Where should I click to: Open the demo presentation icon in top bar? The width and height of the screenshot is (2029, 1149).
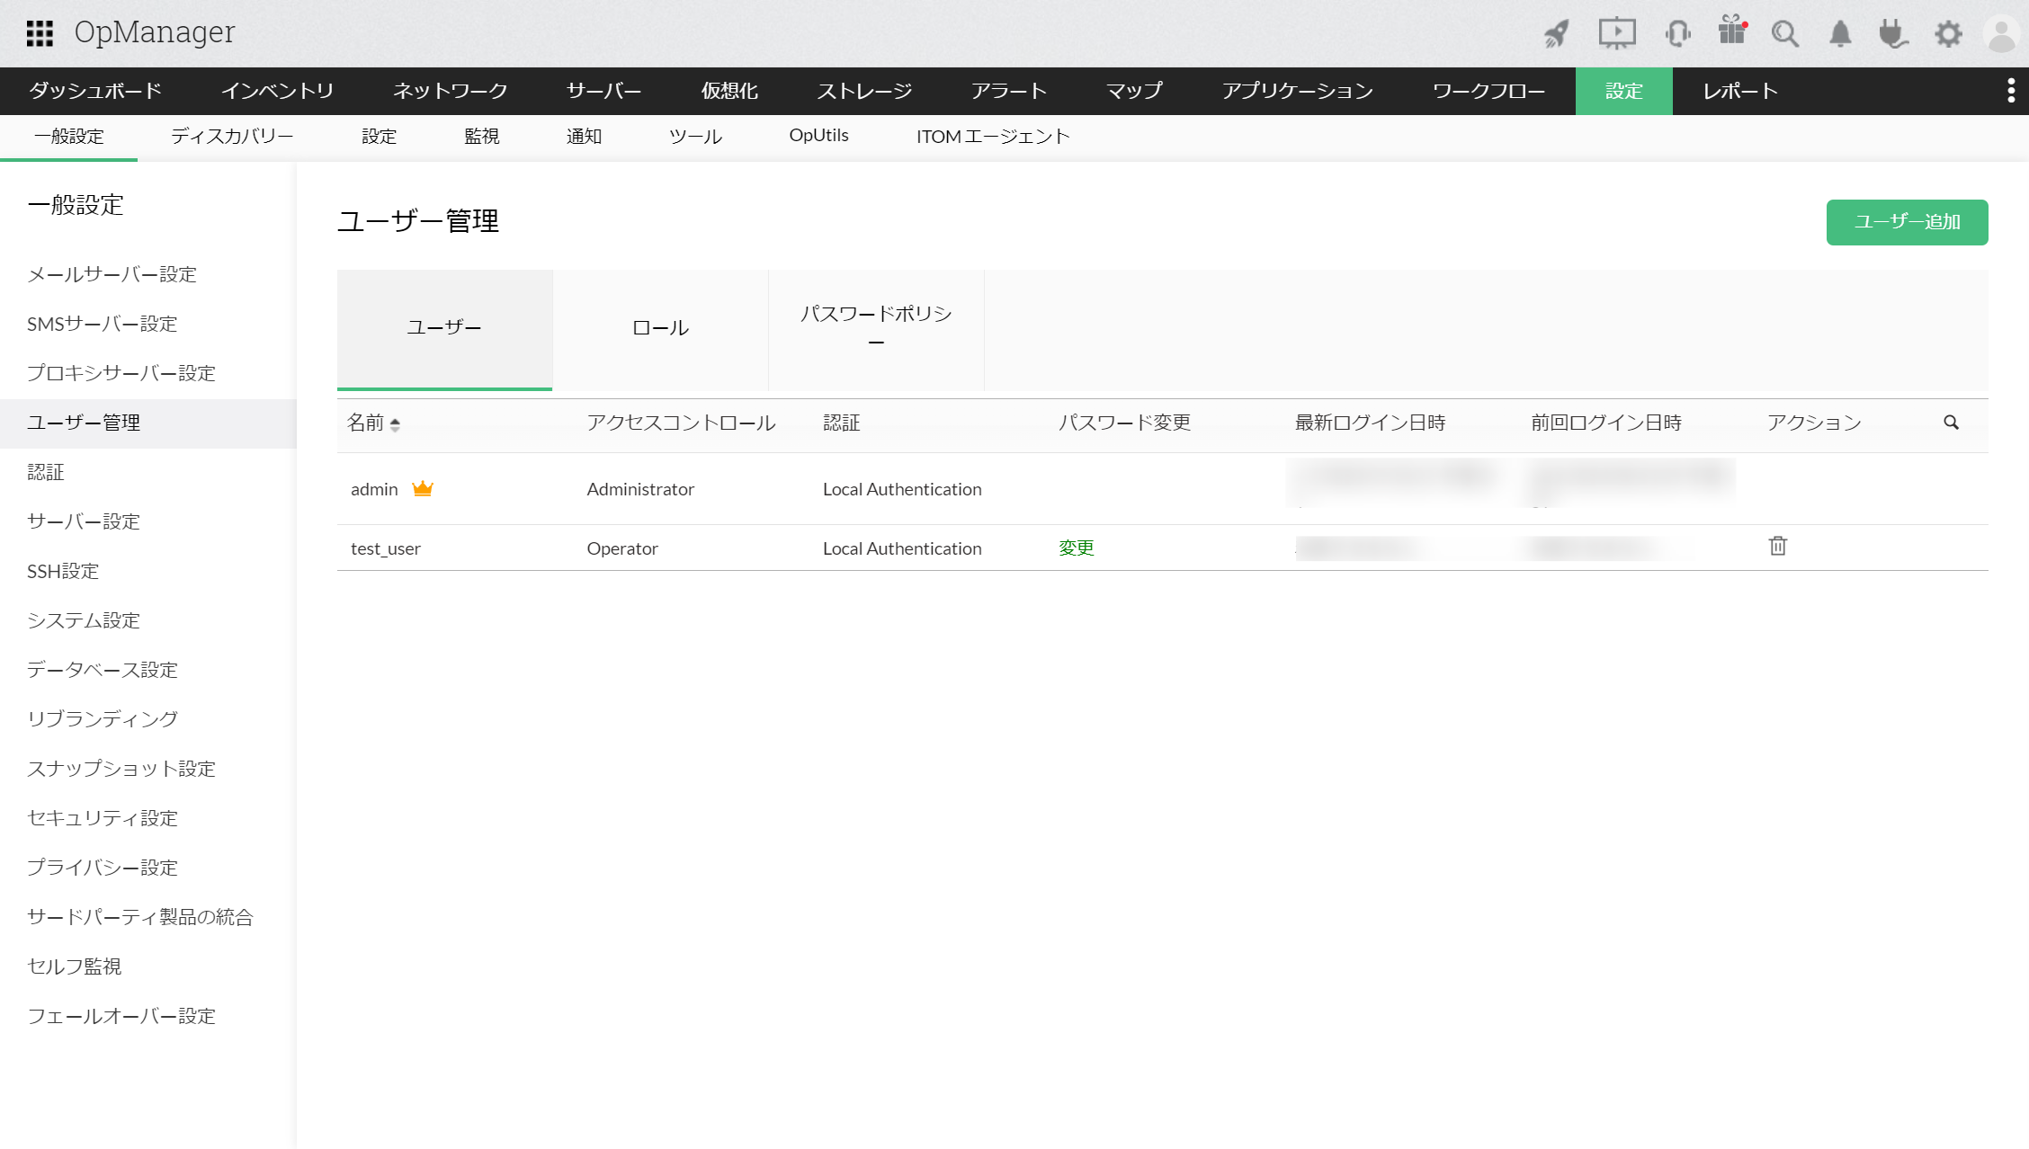click(x=1617, y=32)
